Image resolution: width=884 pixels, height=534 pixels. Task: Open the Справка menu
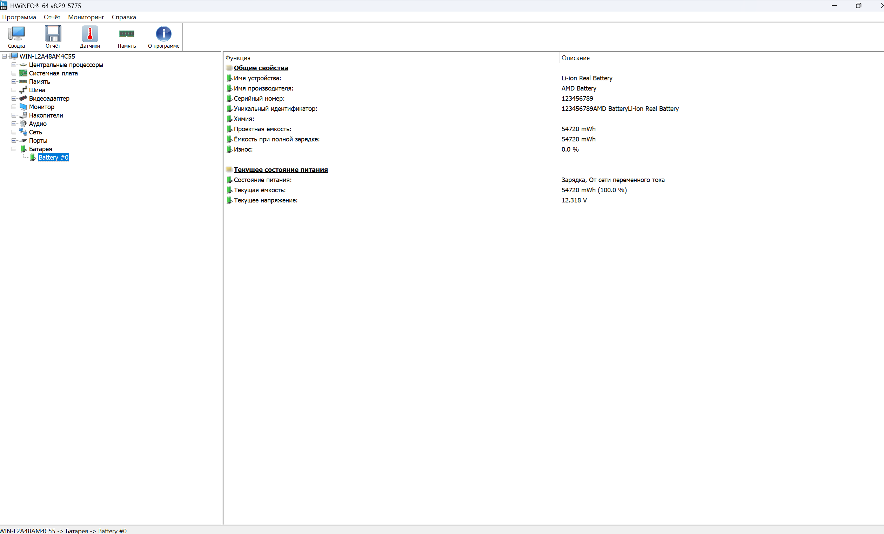click(x=124, y=17)
